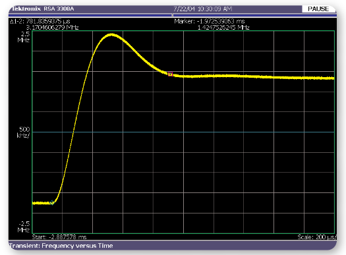The width and height of the screenshot is (346, 255).
Task: Click the 7/22/04 date and time readout
Action: point(202,9)
